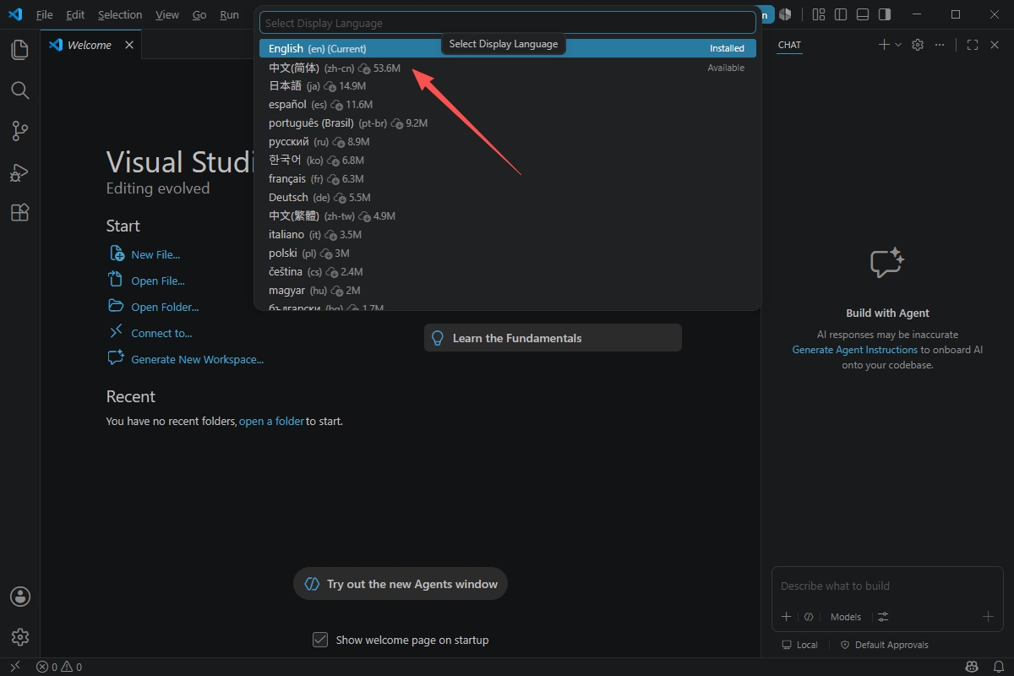1014x676 pixels.
Task: Toggle Show welcome page on startup checkbox
Action: [x=320, y=640]
